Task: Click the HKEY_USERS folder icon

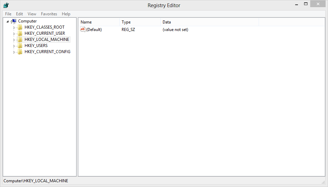Action: [x=20, y=45]
